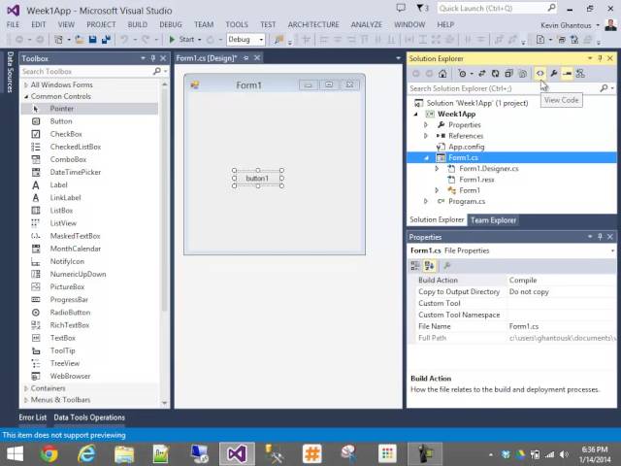Select Button control in Toolbox
This screenshot has width=621, height=466.
(61, 121)
